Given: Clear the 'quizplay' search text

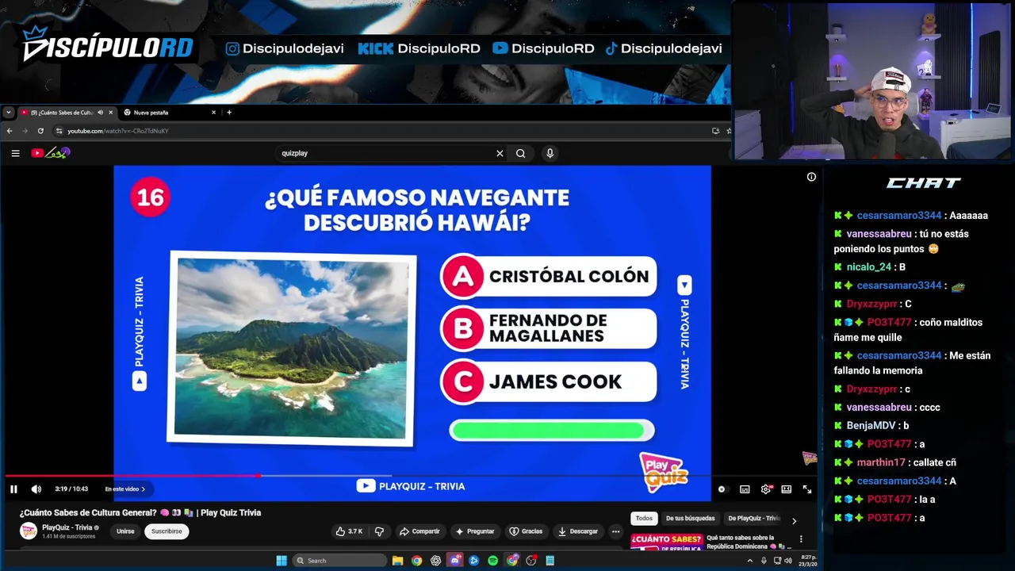Looking at the screenshot, I should (x=500, y=153).
